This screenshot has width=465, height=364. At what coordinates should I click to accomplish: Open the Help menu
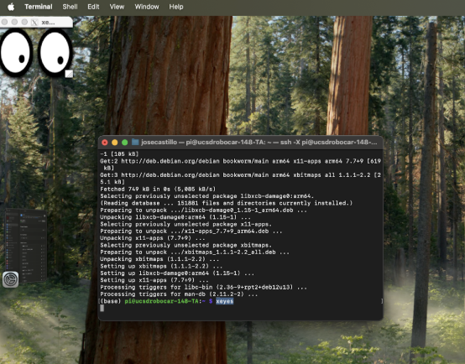point(176,7)
